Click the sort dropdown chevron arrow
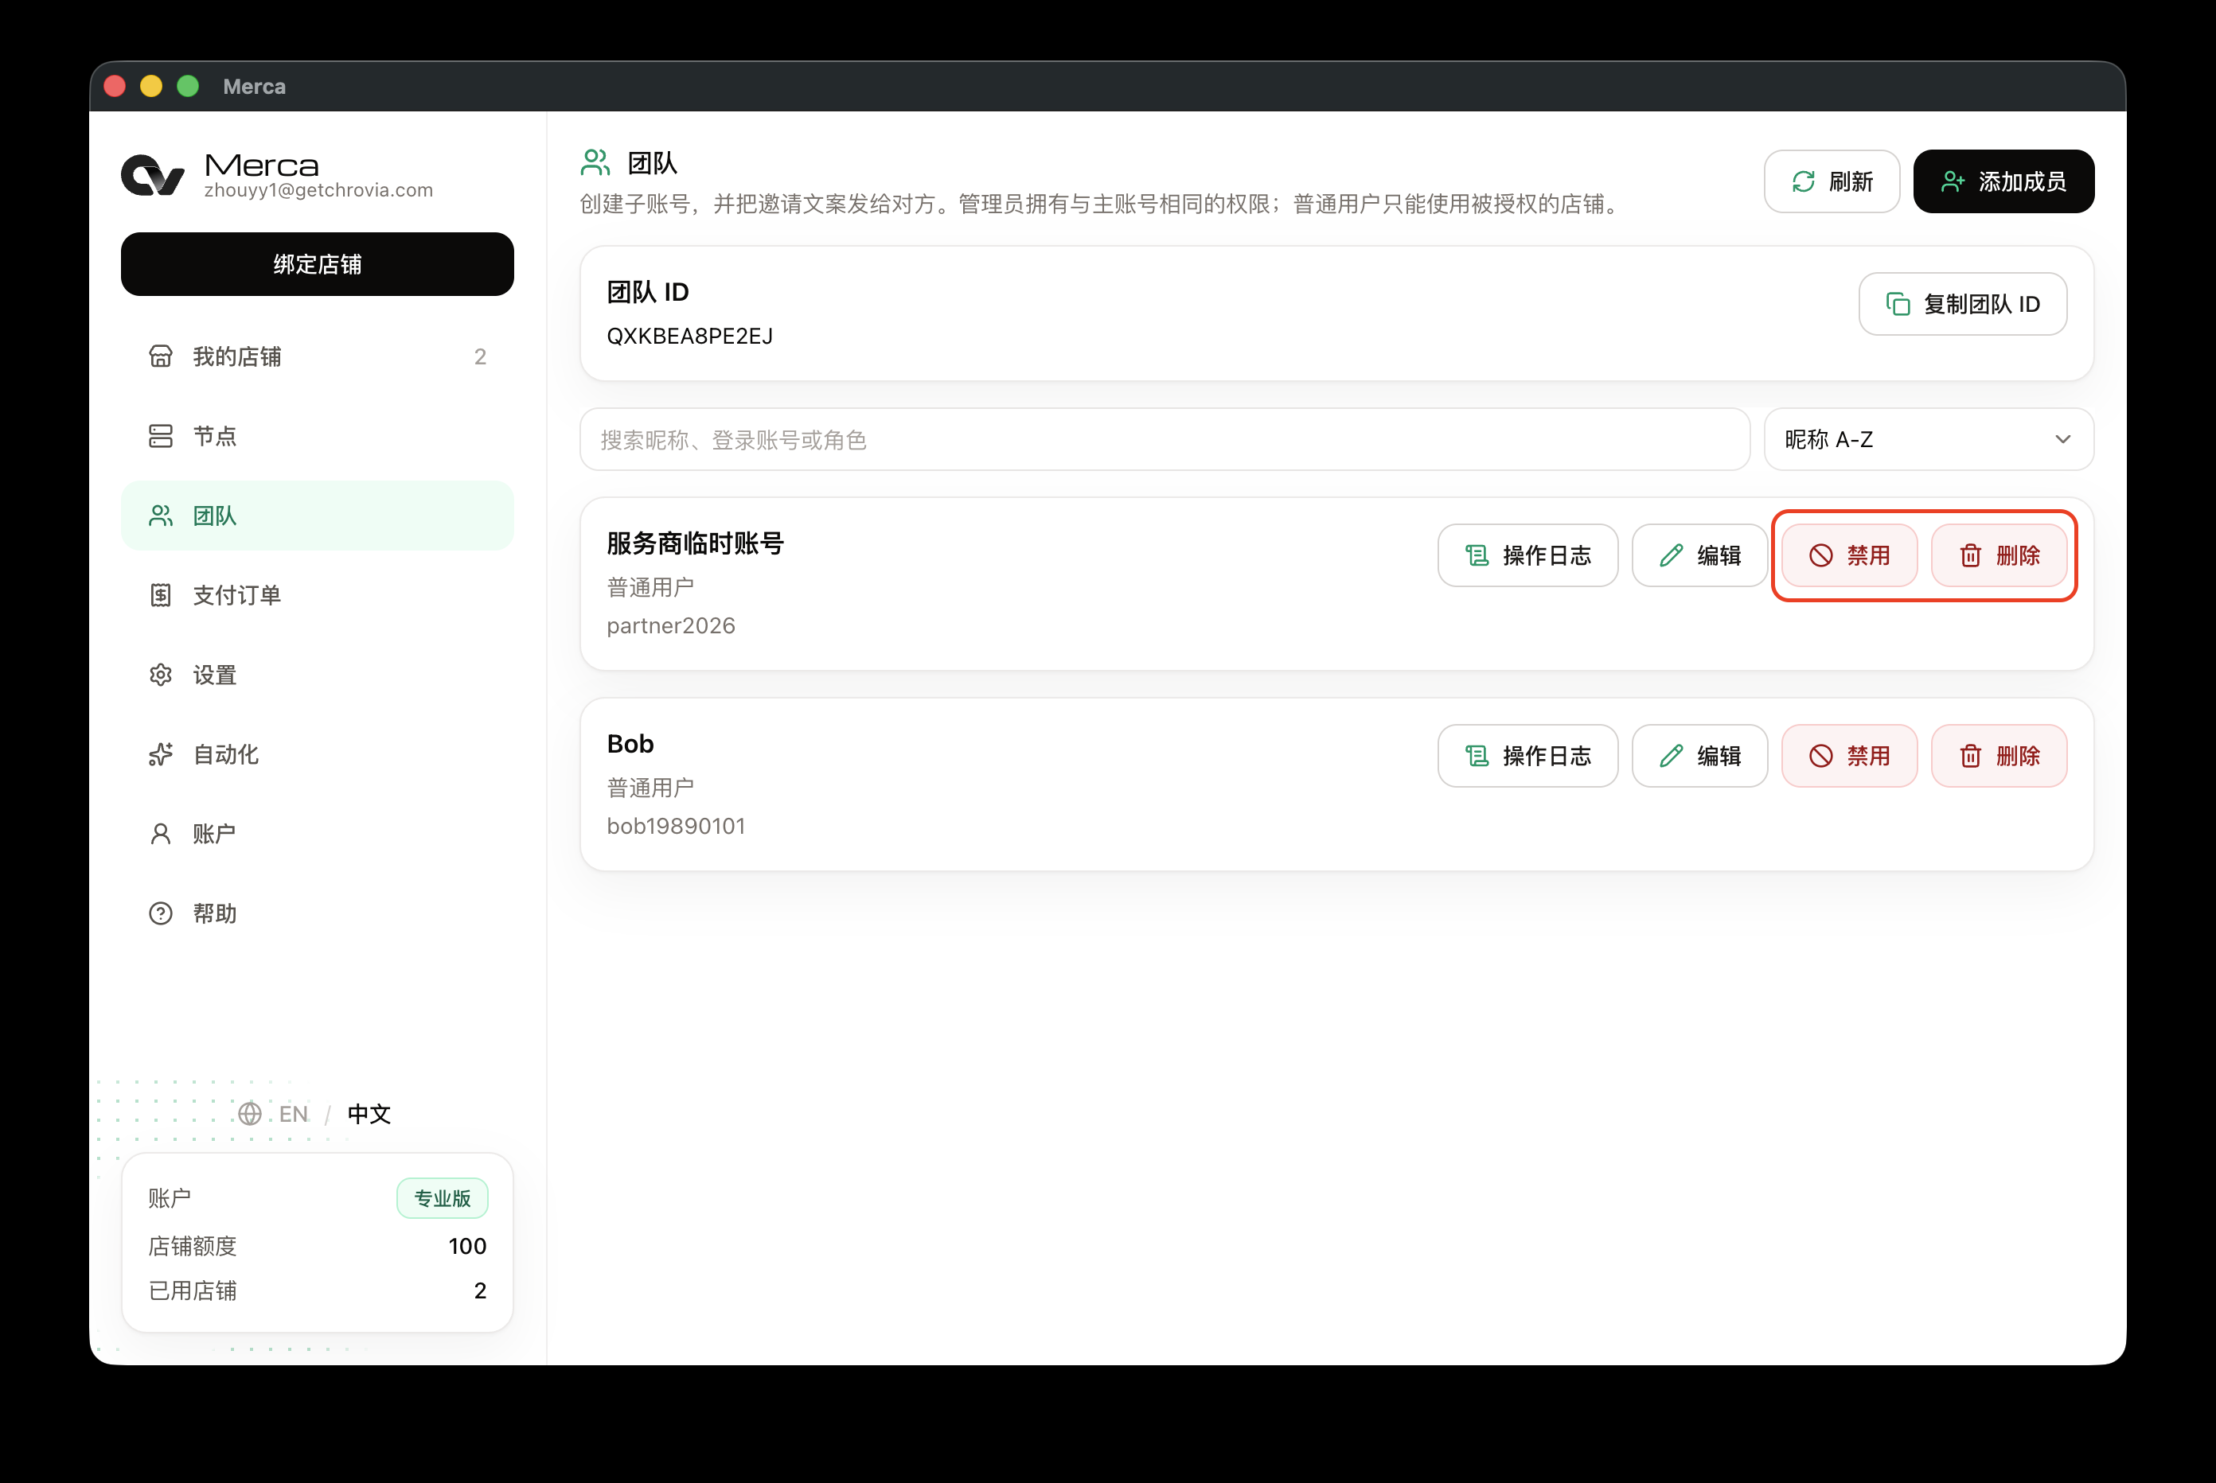 (x=2062, y=439)
